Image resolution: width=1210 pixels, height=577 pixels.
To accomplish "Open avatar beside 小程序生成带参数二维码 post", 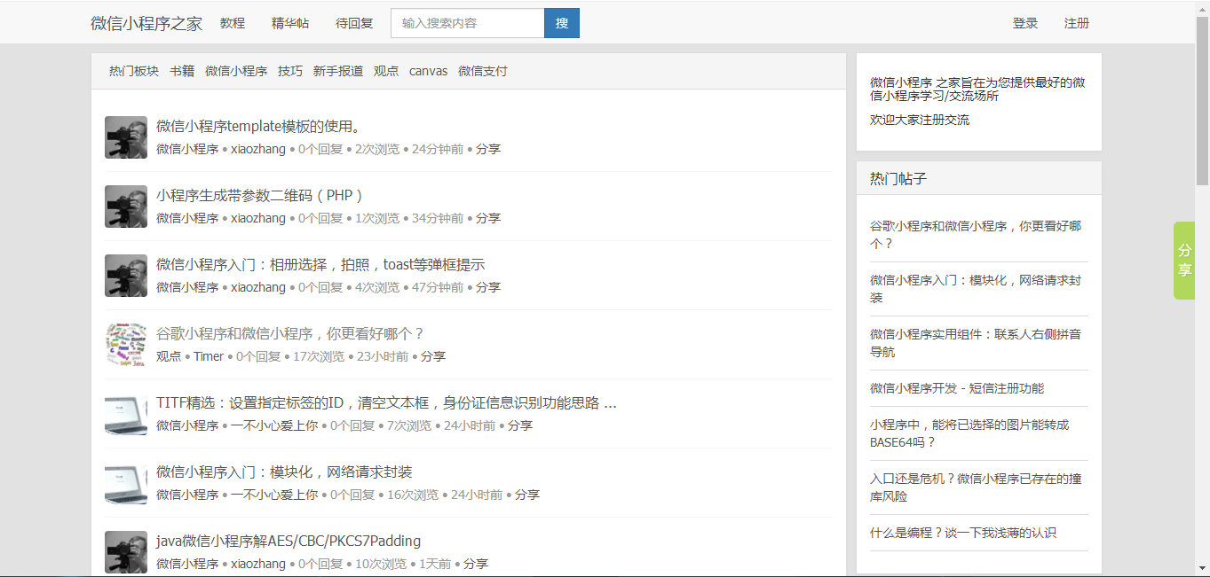I will 126,207.
